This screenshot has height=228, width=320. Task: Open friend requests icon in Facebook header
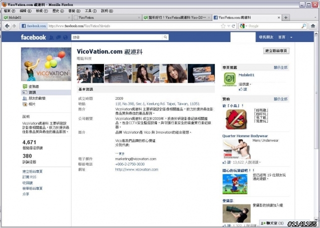[x=51, y=37]
